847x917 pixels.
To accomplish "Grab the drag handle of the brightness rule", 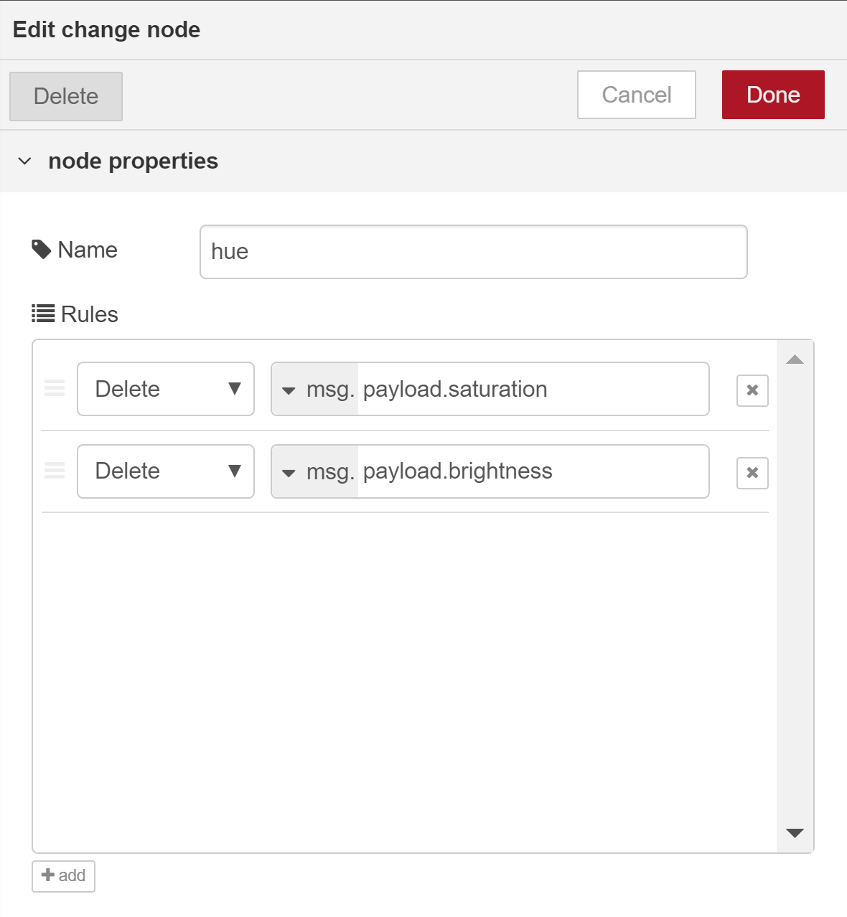I will (55, 471).
